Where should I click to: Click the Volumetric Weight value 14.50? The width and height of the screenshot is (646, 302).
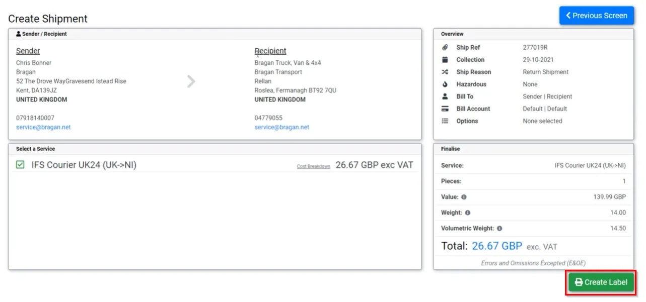tap(618, 229)
